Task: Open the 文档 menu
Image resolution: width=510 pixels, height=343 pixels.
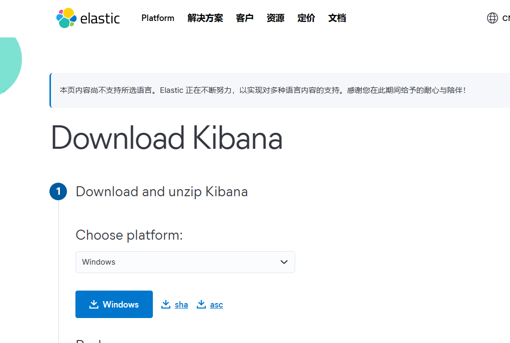Action: (337, 18)
